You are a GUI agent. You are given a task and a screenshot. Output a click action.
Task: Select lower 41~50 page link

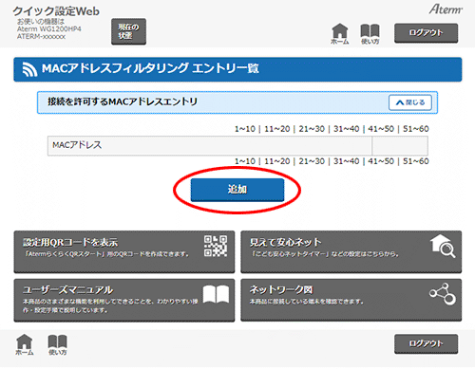tap(381, 161)
